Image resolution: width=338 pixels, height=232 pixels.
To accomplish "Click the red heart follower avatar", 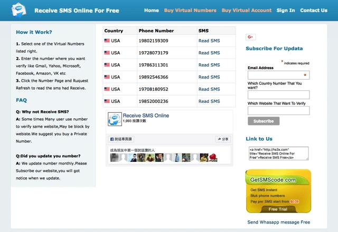I will coord(212,158).
